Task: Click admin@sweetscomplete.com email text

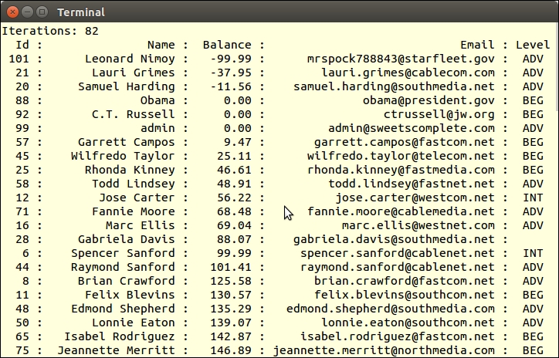Action: (412, 128)
